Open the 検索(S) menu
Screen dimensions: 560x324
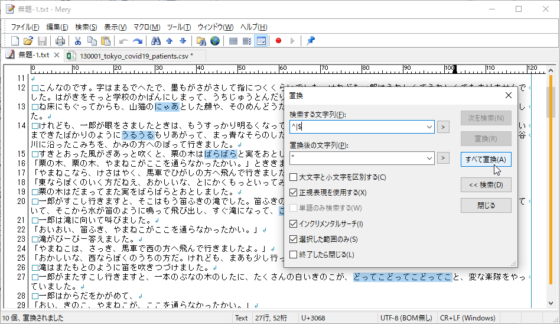pyautogui.click(x=86, y=27)
